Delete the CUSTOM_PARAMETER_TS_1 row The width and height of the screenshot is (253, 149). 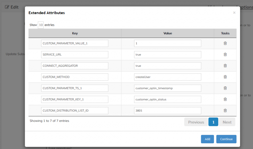[x=225, y=88]
